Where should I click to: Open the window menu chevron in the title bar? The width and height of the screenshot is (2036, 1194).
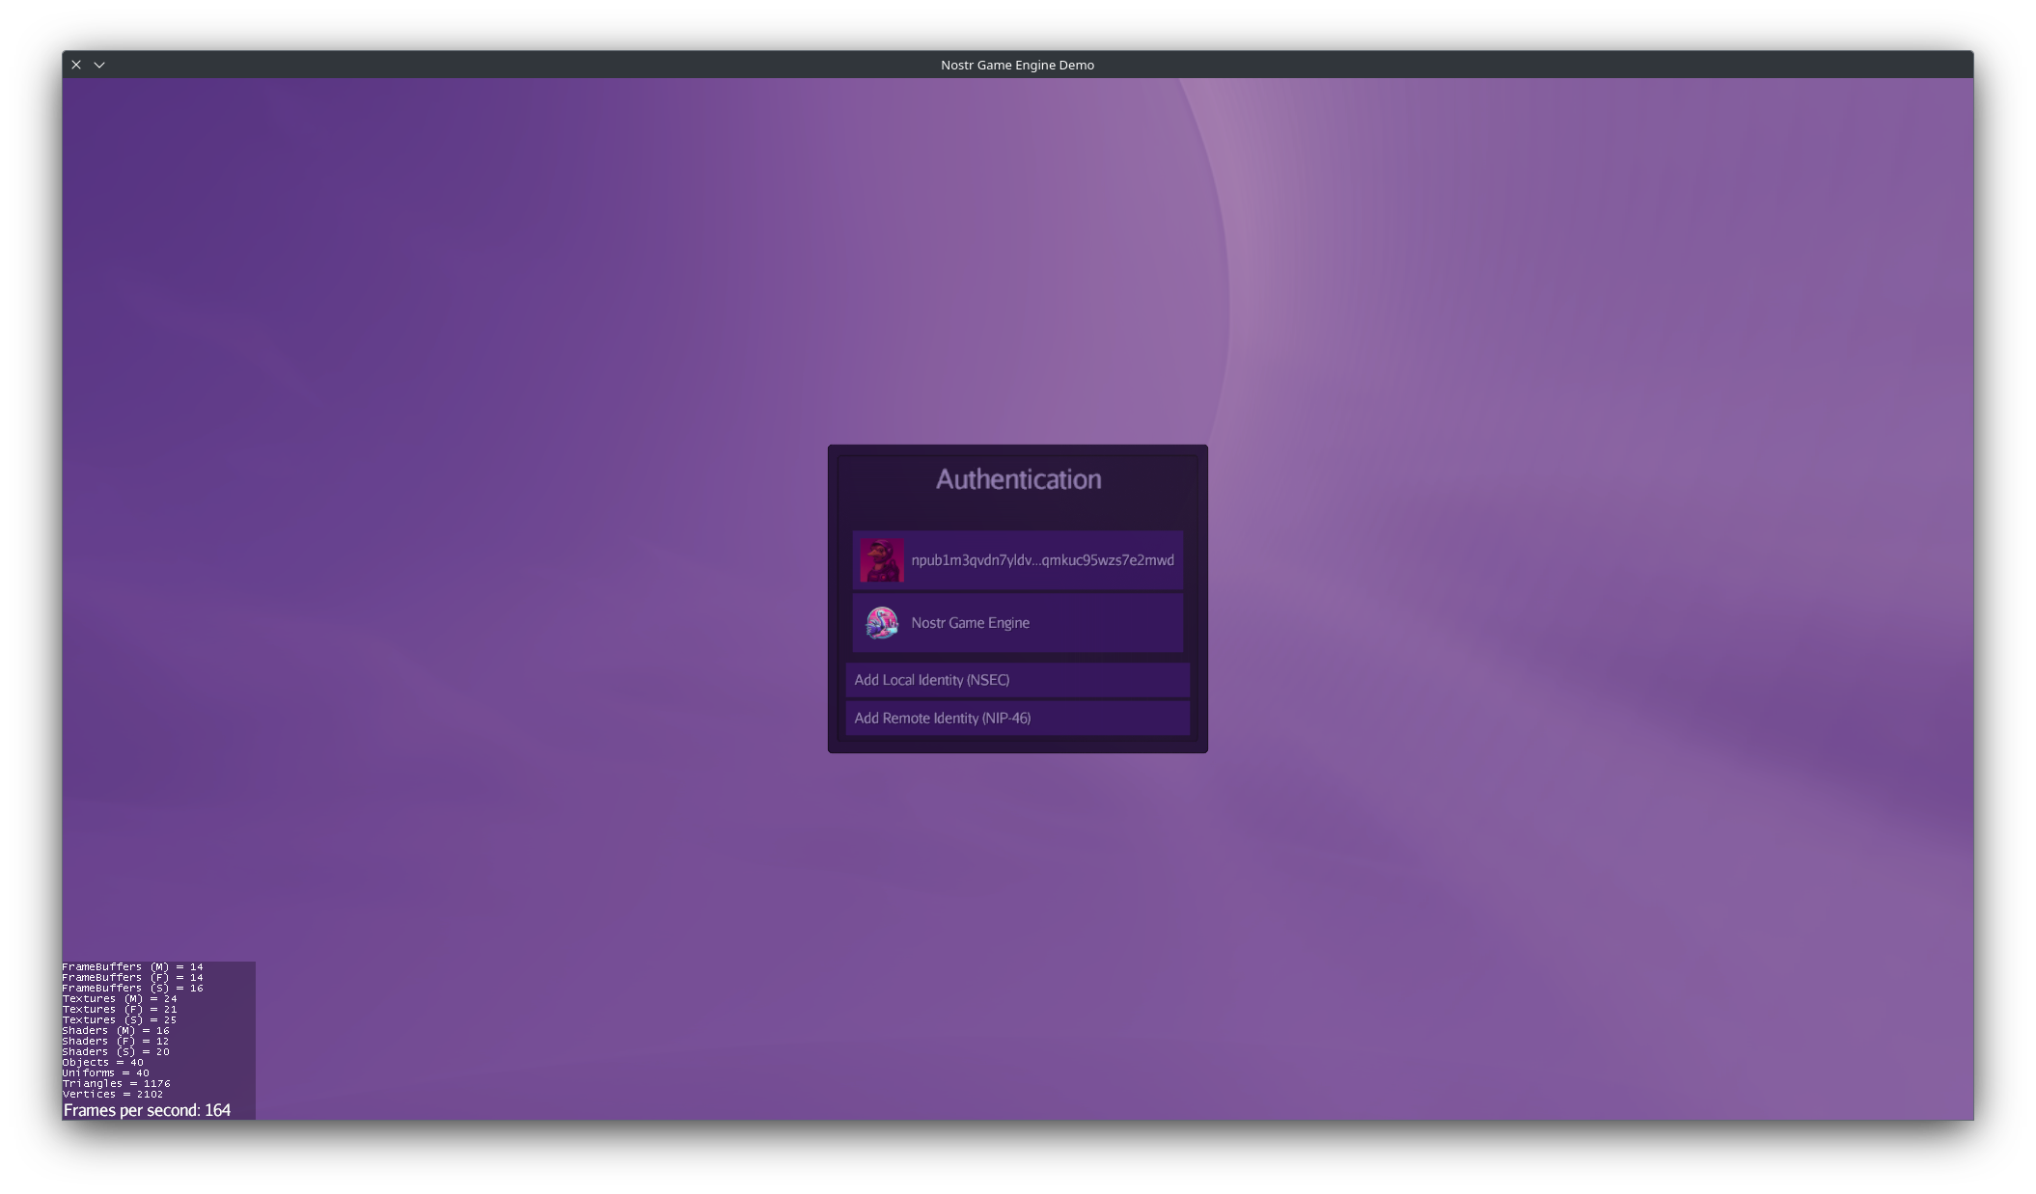point(99,65)
